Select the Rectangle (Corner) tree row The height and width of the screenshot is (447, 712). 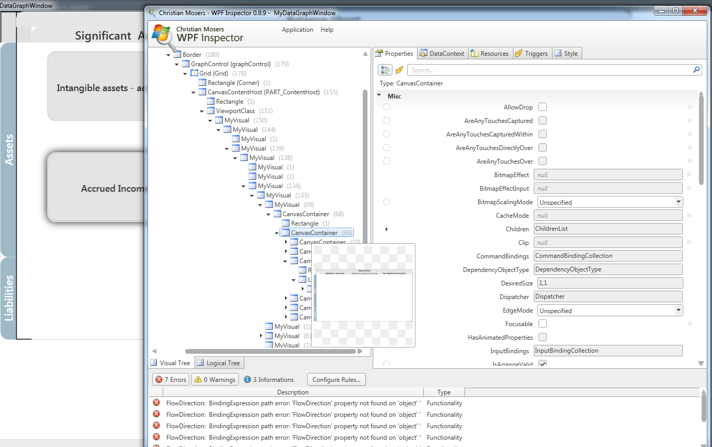[x=235, y=83]
